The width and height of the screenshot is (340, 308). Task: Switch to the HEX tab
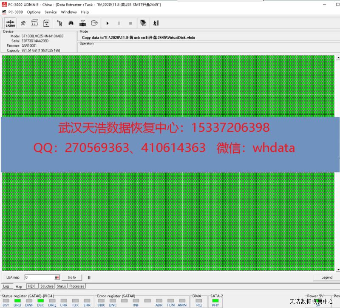(x=31, y=286)
